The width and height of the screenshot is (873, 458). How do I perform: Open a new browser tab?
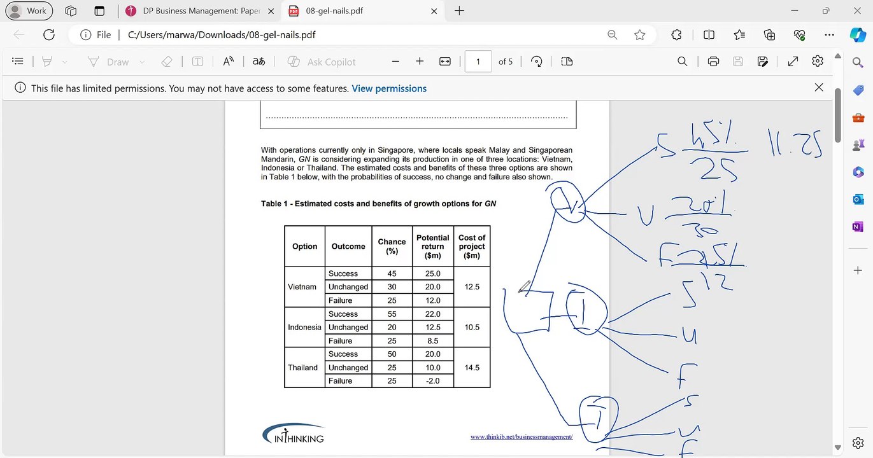[x=459, y=11]
